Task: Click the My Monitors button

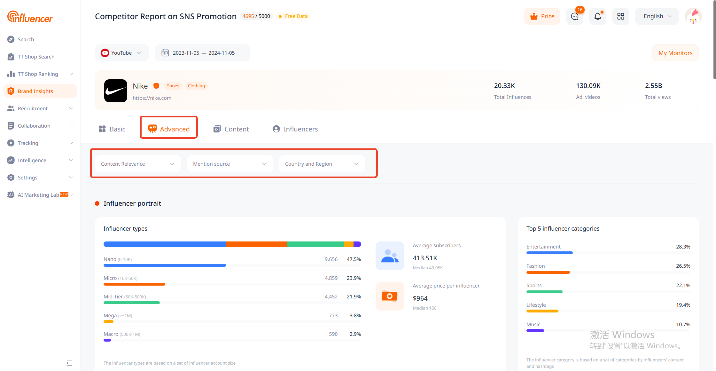Action: tap(675, 53)
